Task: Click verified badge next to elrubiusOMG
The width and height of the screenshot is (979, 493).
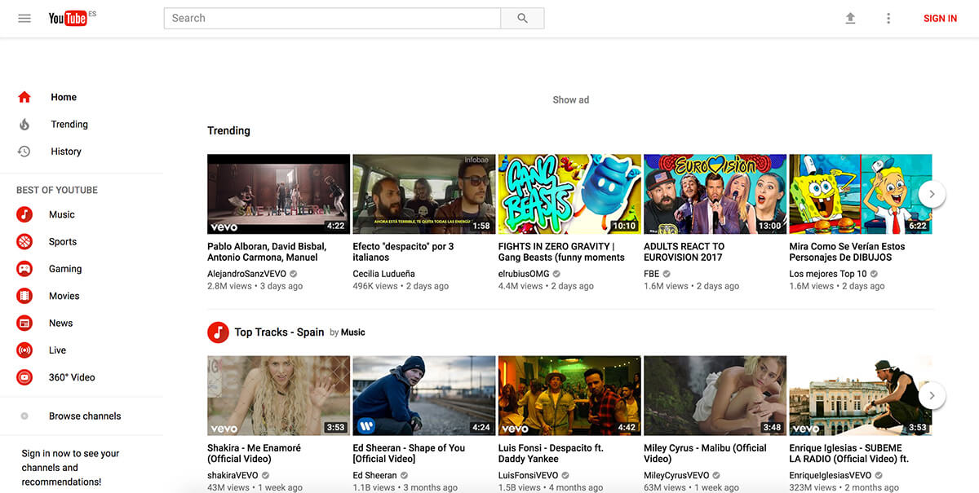Action: [556, 274]
